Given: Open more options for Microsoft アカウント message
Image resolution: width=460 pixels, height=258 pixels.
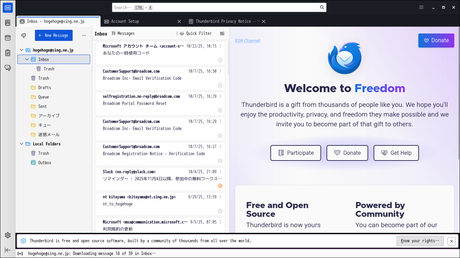Looking at the screenshot, I should coord(220,46).
